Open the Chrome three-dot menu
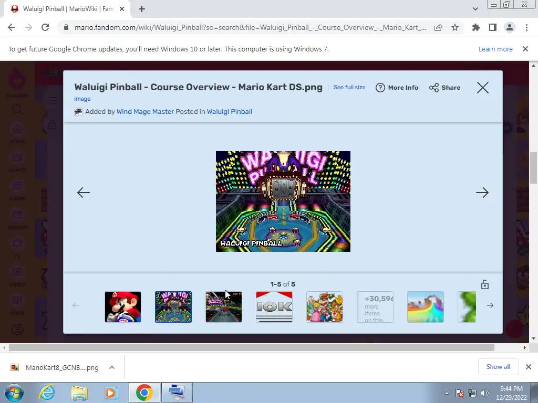538x403 pixels. click(x=526, y=27)
